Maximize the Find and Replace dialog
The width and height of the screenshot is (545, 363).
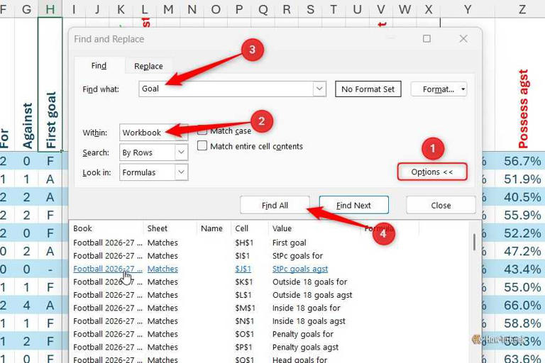pyautogui.click(x=426, y=38)
